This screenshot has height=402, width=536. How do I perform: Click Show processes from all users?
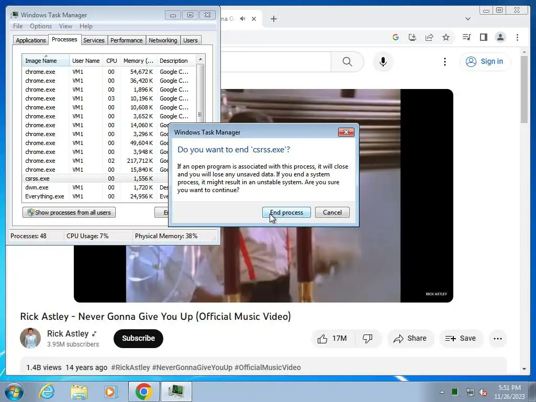click(69, 213)
